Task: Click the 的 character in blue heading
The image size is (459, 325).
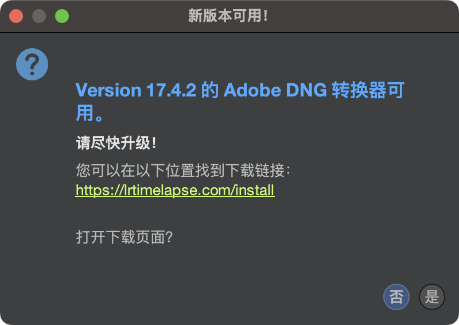Action: [210, 90]
